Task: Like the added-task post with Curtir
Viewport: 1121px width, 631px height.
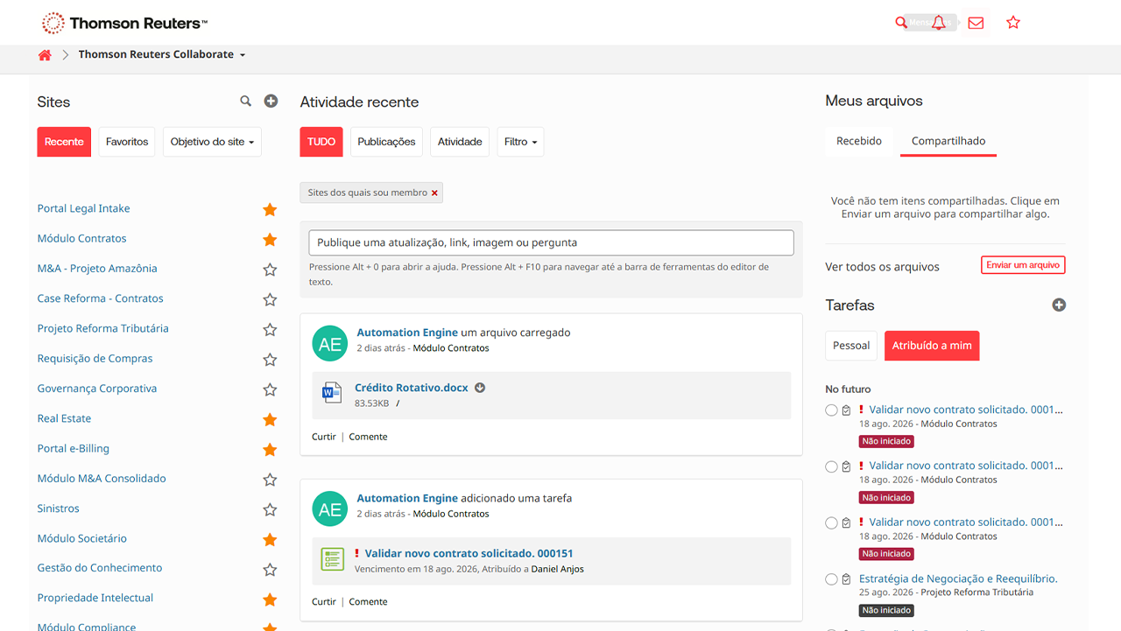Action: [x=324, y=602]
